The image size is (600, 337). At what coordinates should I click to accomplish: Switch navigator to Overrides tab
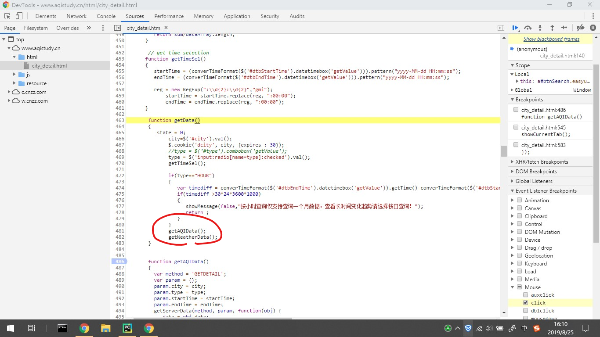coord(68,28)
